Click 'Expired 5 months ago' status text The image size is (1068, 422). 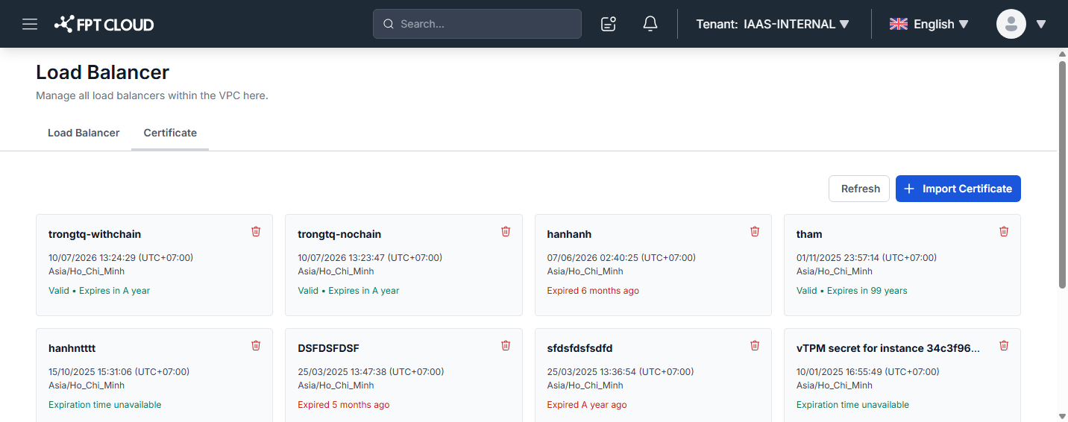tap(343, 405)
